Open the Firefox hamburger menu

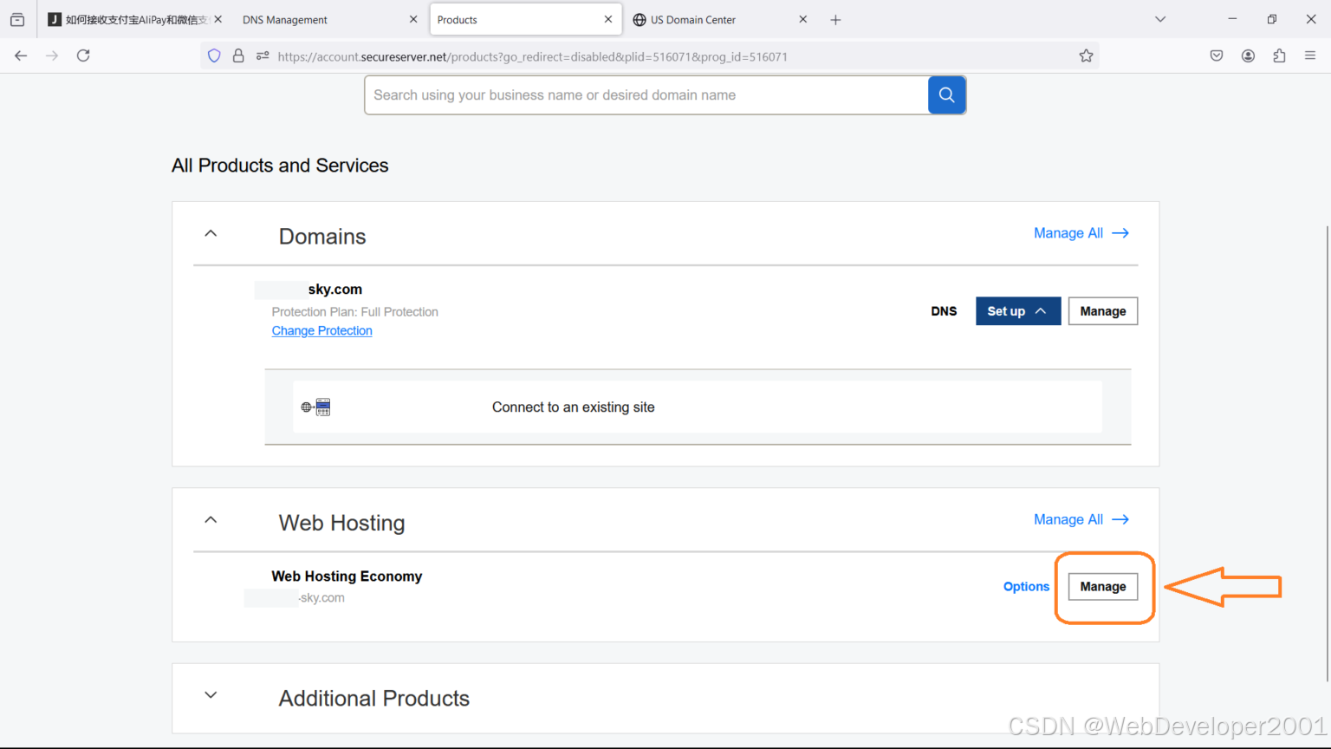[1310, 55]
